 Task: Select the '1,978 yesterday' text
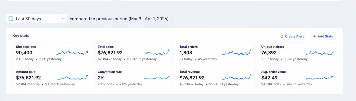[x=296, y=59]
